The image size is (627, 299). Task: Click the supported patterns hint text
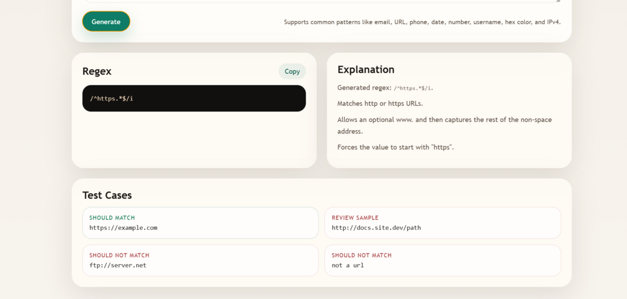point(422,22)
